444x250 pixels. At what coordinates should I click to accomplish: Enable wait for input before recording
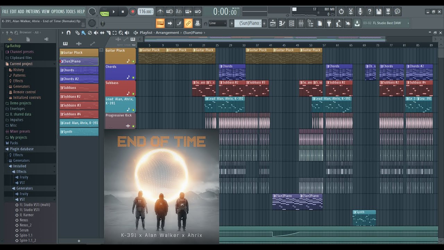[x=169, y=11]
